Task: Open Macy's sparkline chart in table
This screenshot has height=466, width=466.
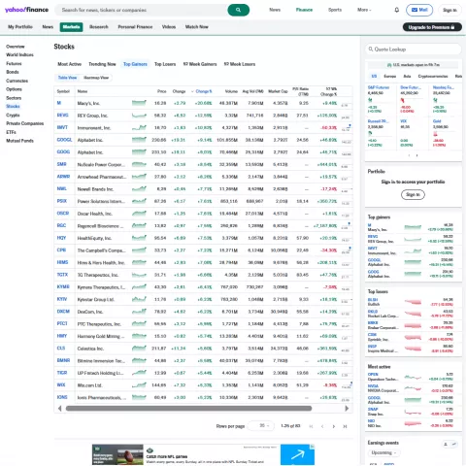Action: click(x=139, y=103)
